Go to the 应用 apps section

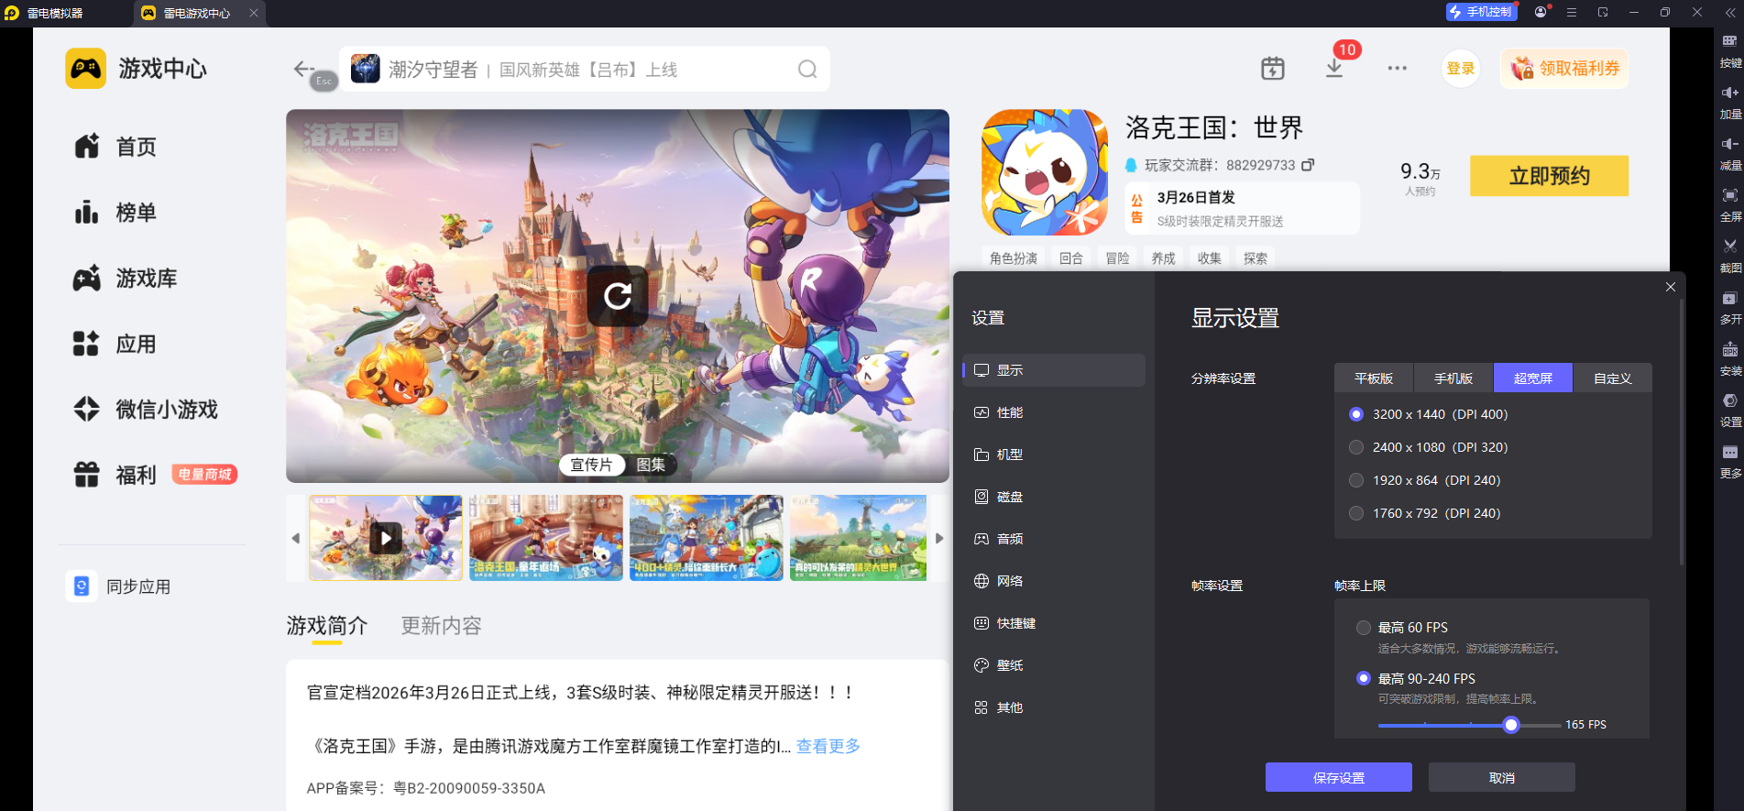pos(115,345)
